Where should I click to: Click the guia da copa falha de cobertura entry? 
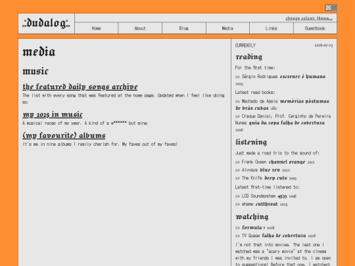(x=283, y=123)
